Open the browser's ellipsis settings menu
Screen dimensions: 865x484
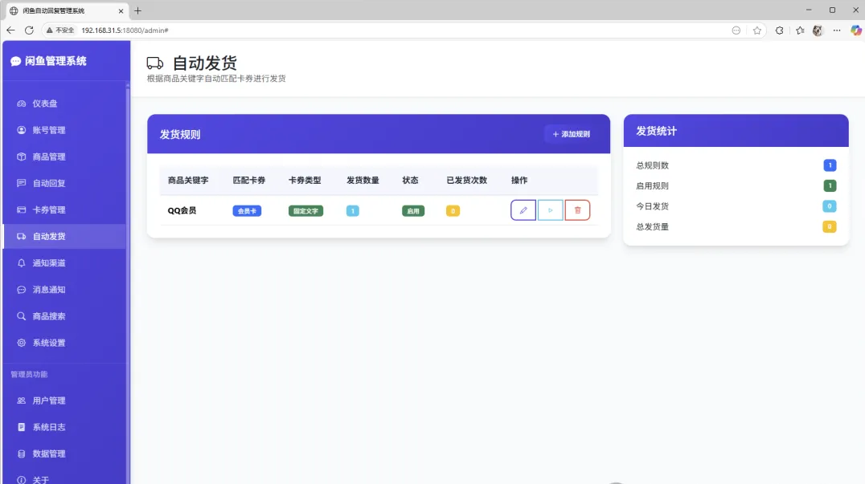(x=836, y=31)
